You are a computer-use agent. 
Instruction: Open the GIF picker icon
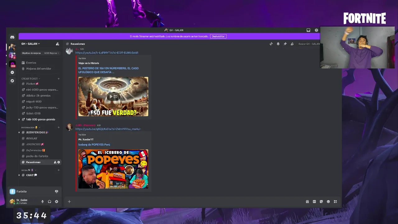(314, 202)
